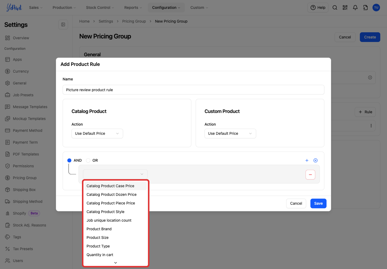Image resolution: width=387 pixels, height=269 pixels.
Task: Click the Tax Presets percent icon
Action: (8, 249)
